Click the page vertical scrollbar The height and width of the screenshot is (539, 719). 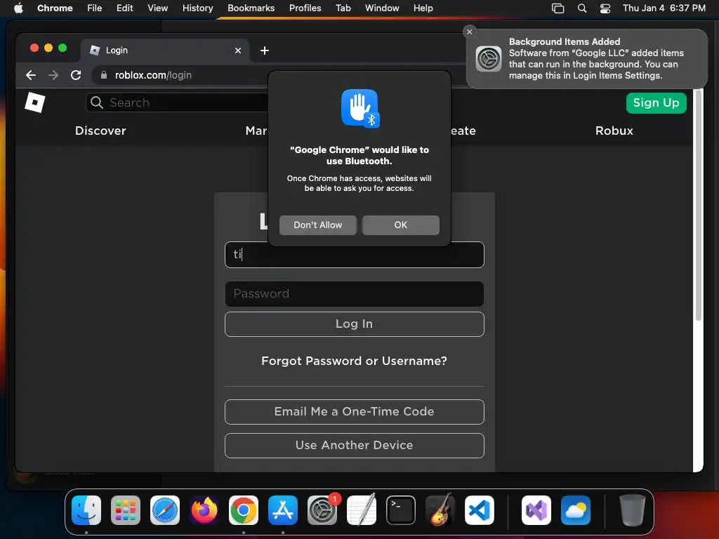tap(699, 206)
